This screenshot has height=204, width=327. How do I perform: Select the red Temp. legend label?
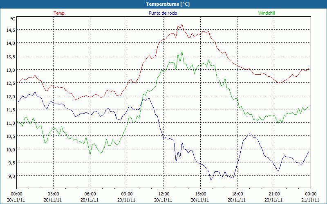(x=60, y=13)
